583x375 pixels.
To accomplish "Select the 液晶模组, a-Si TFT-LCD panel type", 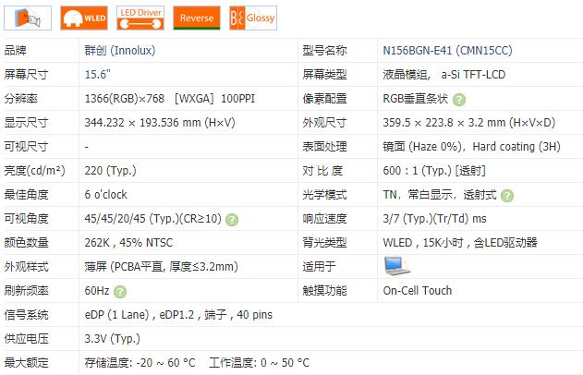I will click(x=443, y=74).
